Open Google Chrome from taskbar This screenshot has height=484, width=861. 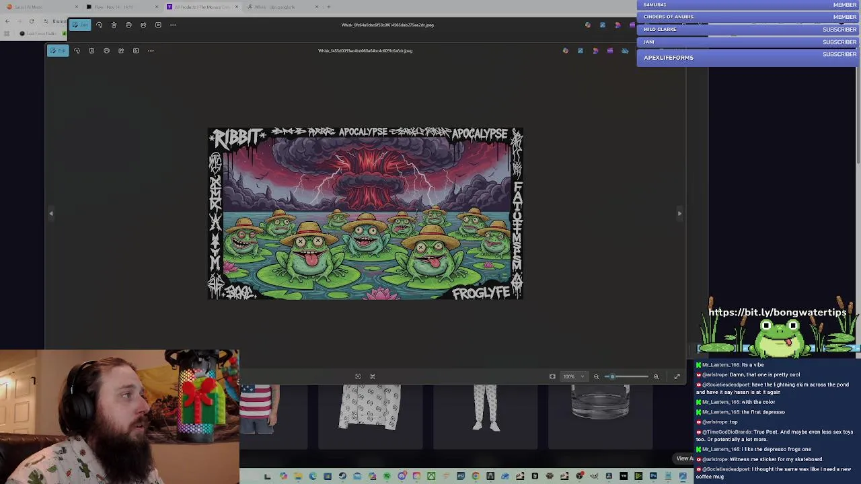click(476, 477)
